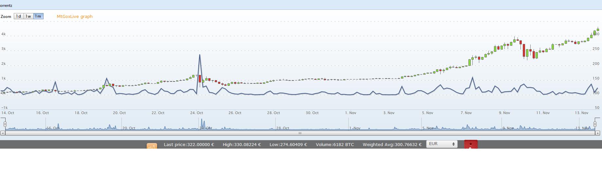Click the red star ribbon badge
The width and height of the screenshot is (602, 176).
coord(471,145)
